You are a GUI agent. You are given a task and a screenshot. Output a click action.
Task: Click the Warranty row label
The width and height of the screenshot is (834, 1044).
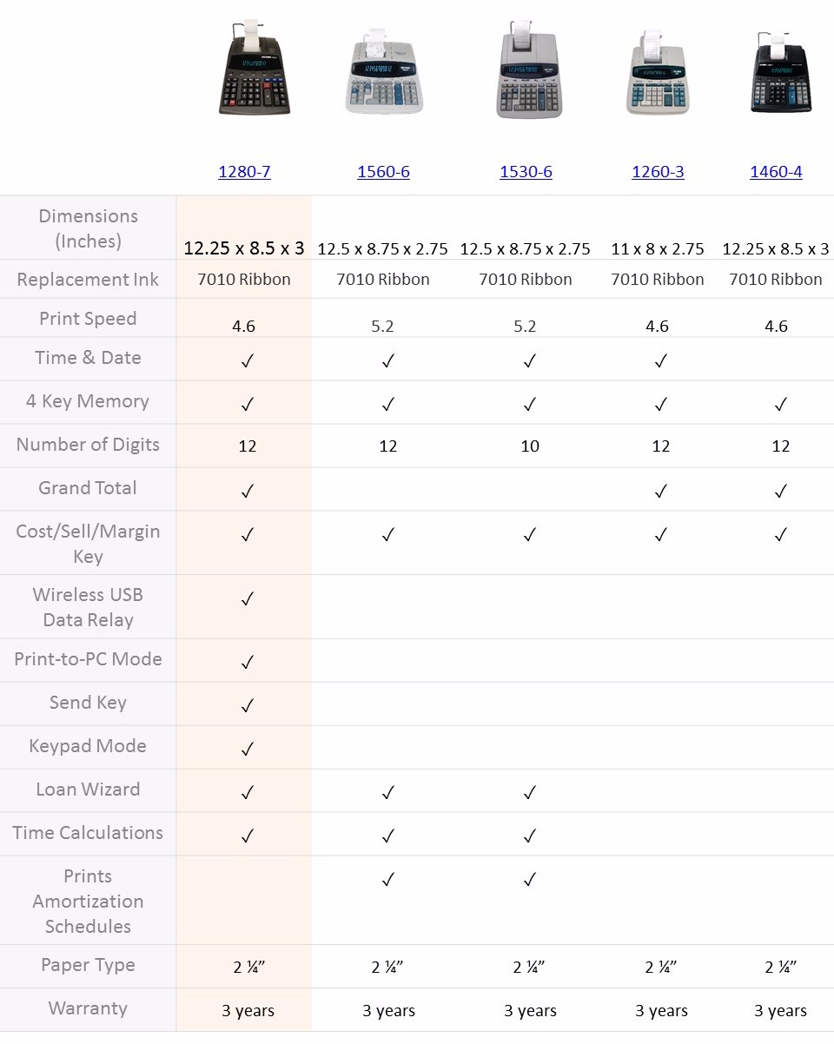coord(88,1008)
